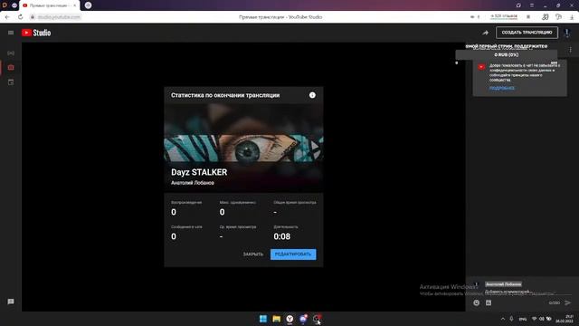Viewport: 579px width, 326px height.
Task: Click the ЗАКРЫТЬ button in dialog
Action: [x=253, y=254]
